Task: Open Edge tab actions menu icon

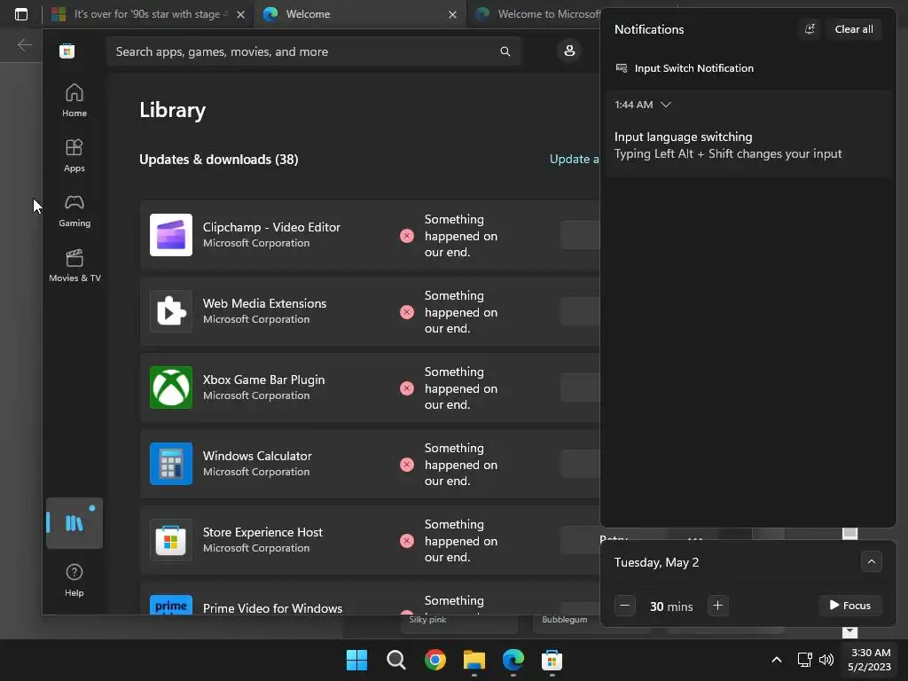Action: (21, 14)
